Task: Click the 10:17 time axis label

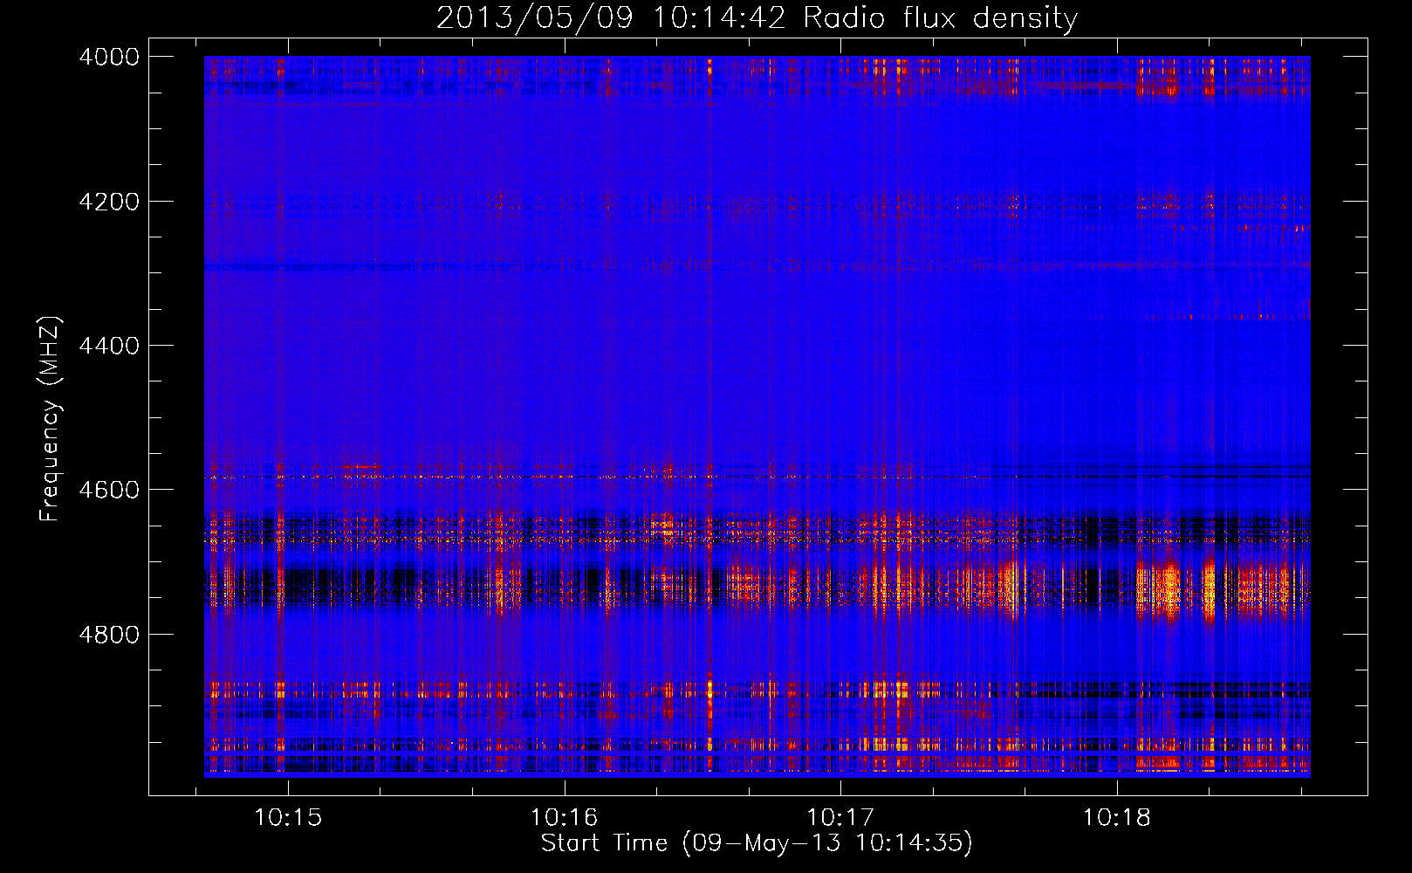Action: tap(840, 818)
